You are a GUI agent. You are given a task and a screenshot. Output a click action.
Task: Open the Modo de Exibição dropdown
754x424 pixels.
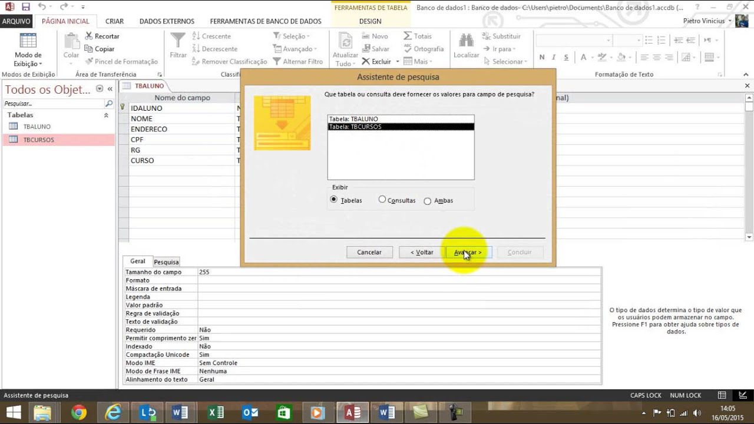[28, 59]
